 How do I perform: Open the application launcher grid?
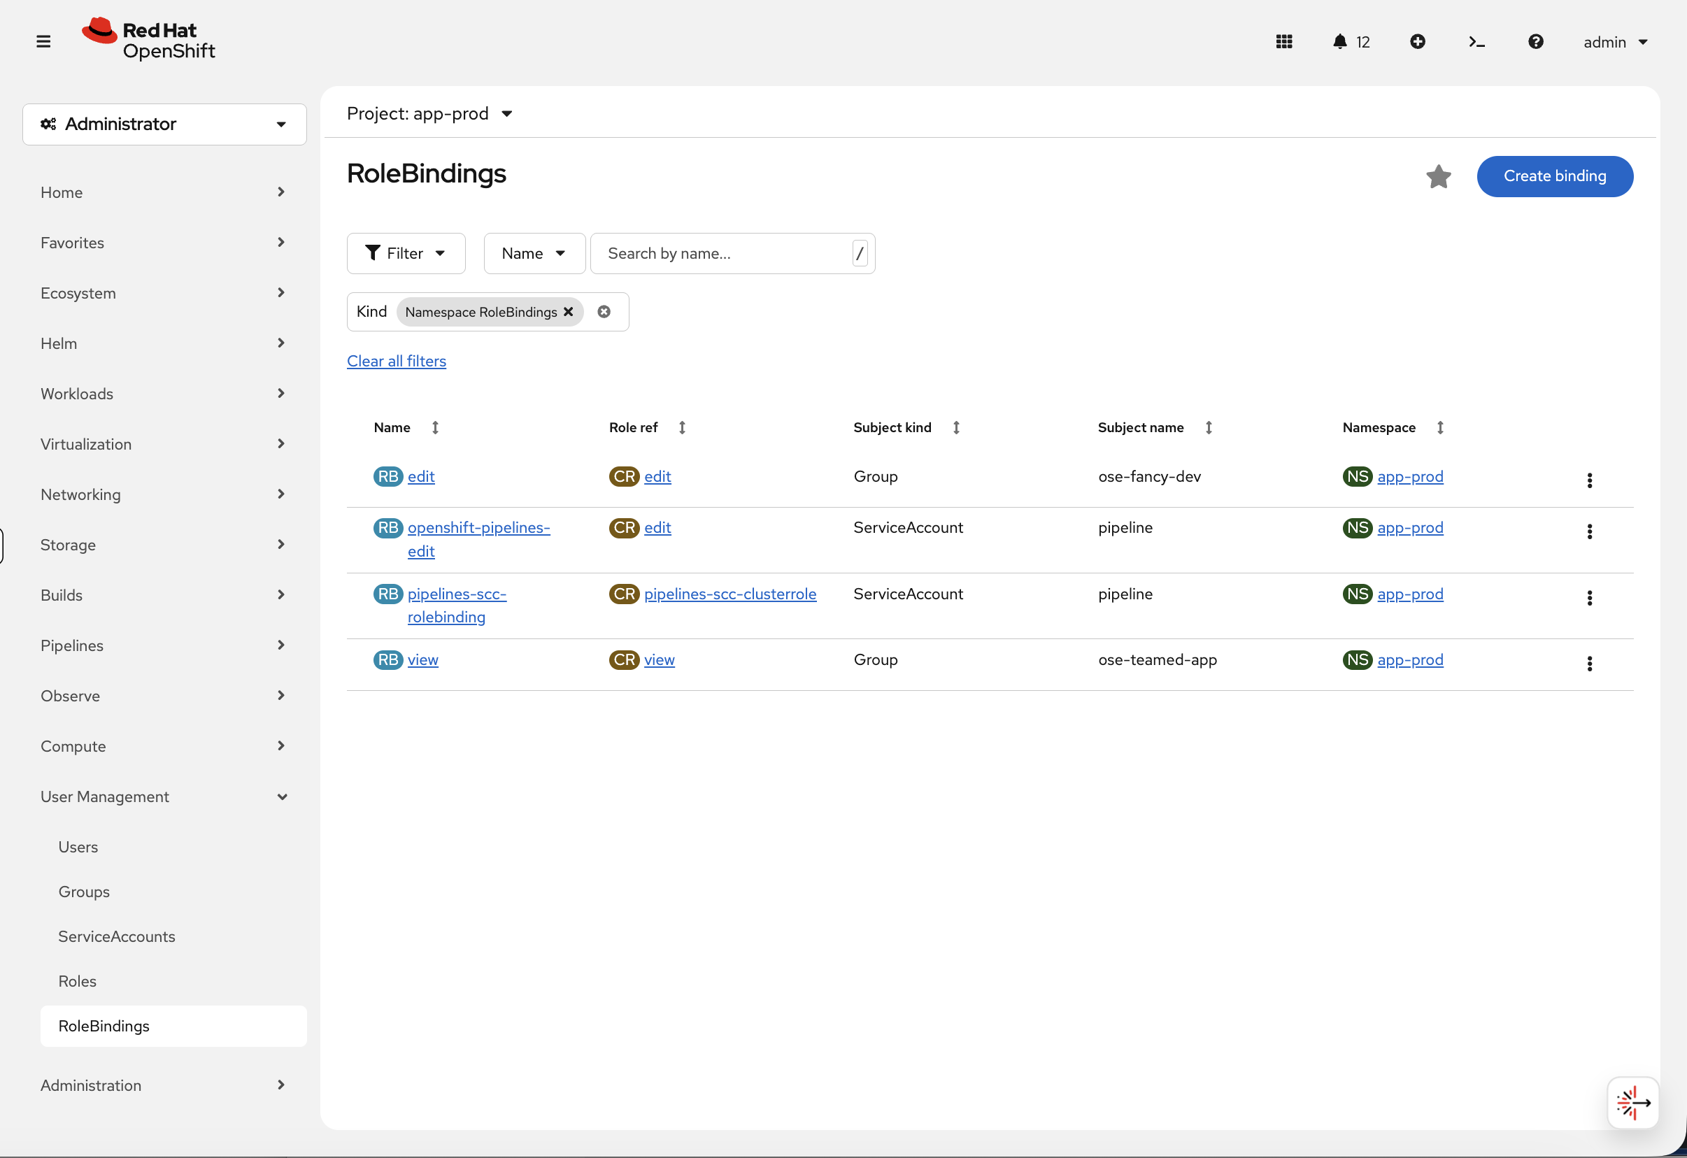point(1283,41)
